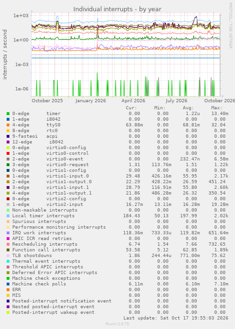The height and width of the screenshot is (329, 235).
Task: Click the 184.43 Cur value for Local timer
Action: (x=131, y=216)
